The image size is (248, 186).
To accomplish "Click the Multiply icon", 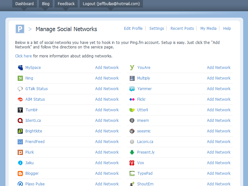I will pos(132,78).
